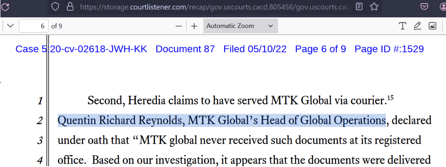Toggle reader view icon in the address bar
Image resolution: width=446 pixels, height=167 pixels.
(360, 7)
